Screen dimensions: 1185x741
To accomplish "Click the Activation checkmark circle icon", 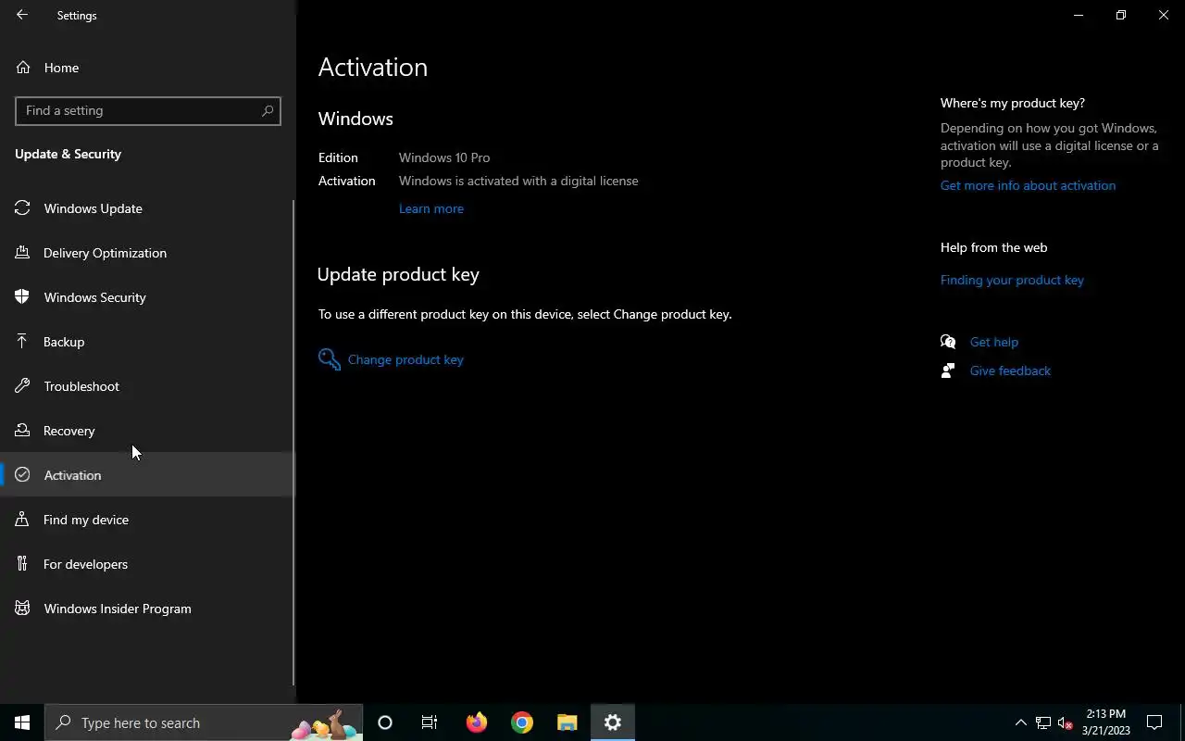I will [22, 475].
